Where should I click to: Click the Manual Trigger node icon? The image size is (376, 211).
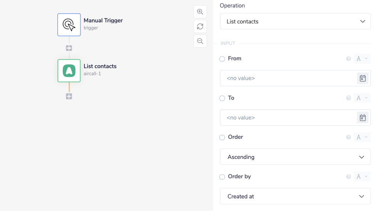[x=69, y=25]
